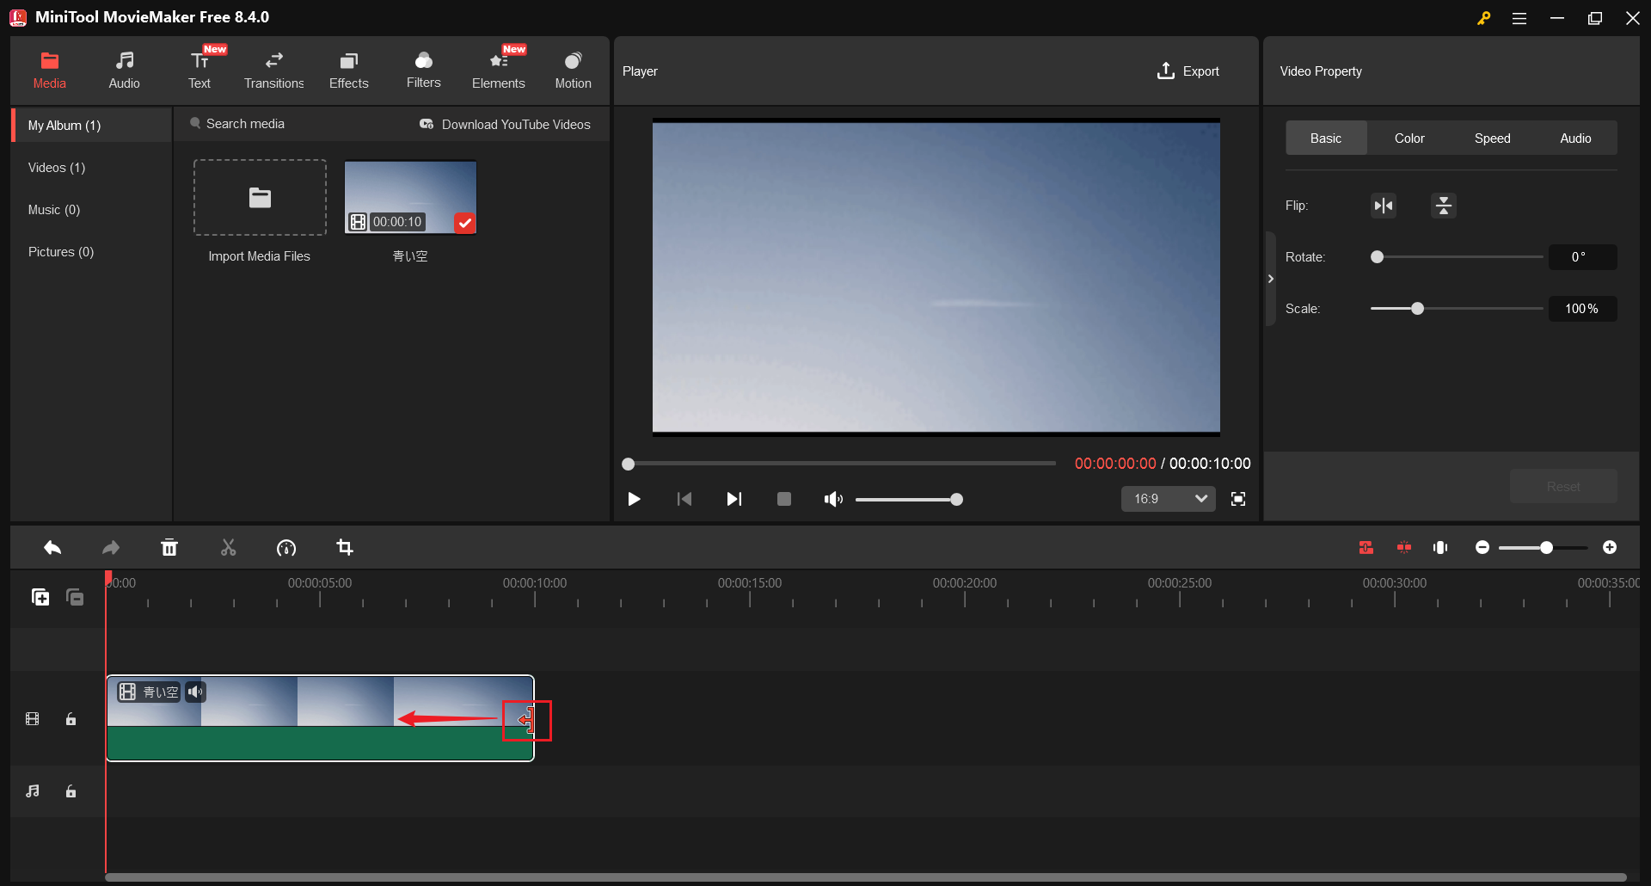Viewport: 1651px width, 886px height.
Task: Expand the Pictures category in the media sidebar
Action: click(60, 251)
